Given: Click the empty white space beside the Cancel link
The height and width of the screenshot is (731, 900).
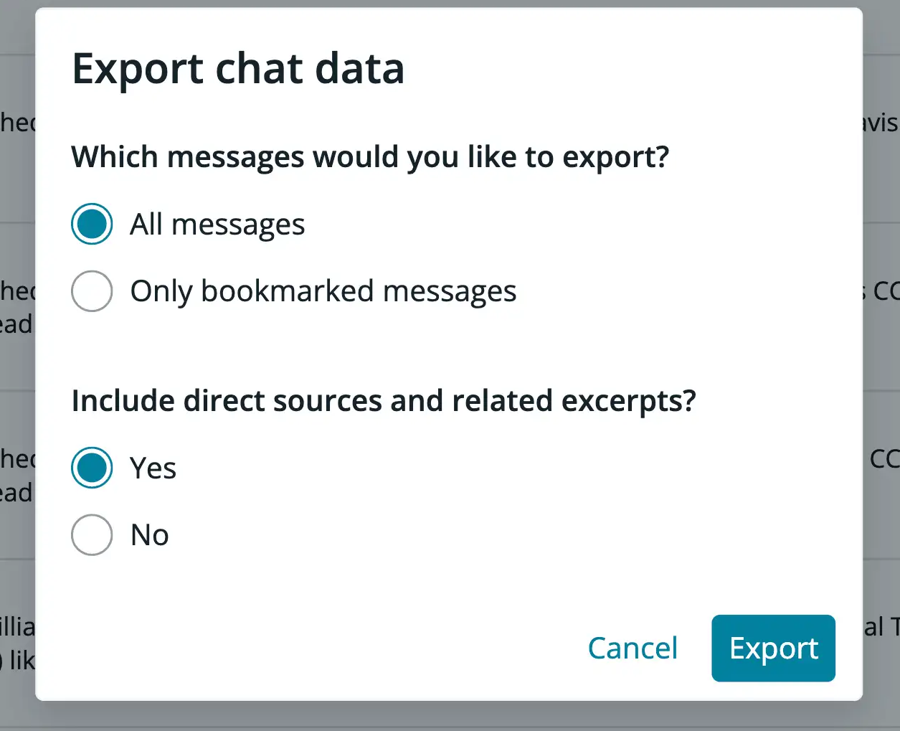Looking at the screenshot, I should point(430,649).
